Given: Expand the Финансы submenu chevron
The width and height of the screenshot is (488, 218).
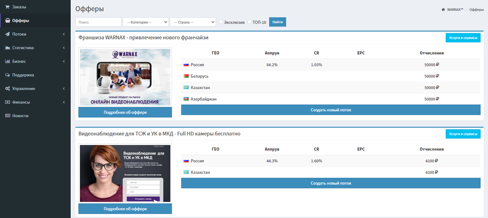Looking at the screenshot, I should 64,102.
